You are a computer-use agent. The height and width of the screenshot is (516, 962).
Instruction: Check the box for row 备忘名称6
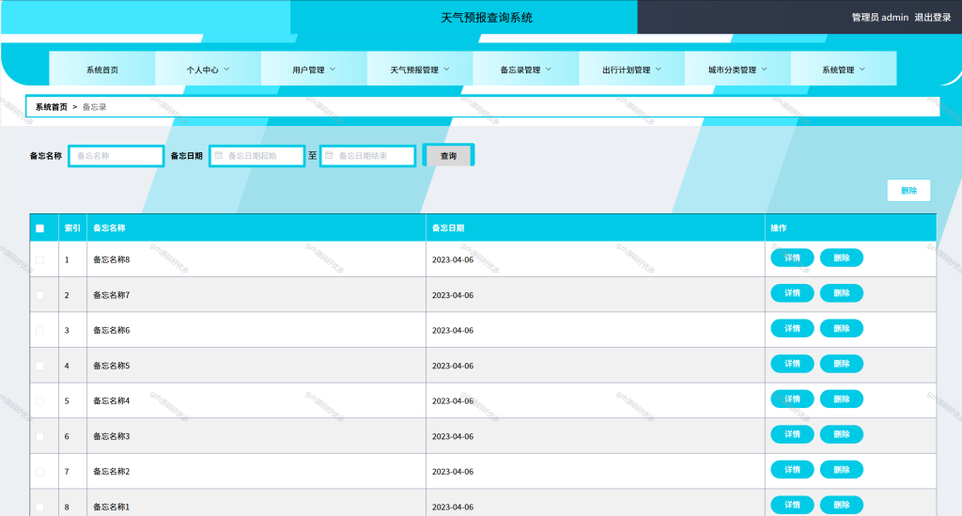[39, 331]
